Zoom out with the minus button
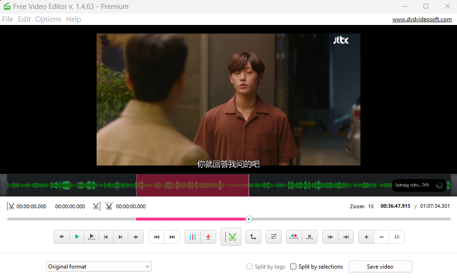The image size is (457, 278). [382, 237]
